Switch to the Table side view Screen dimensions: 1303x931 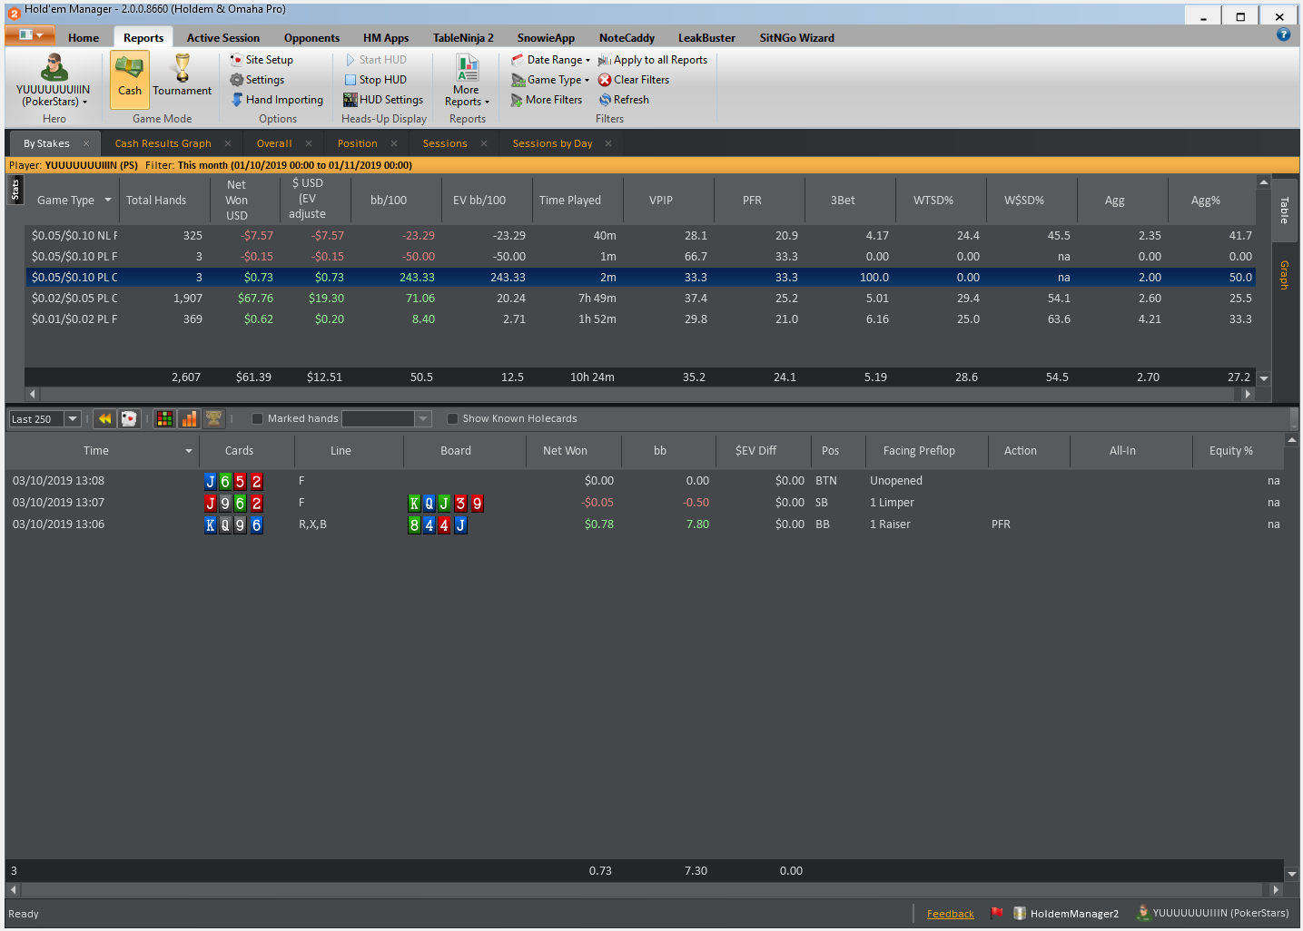click(1284, 210)
